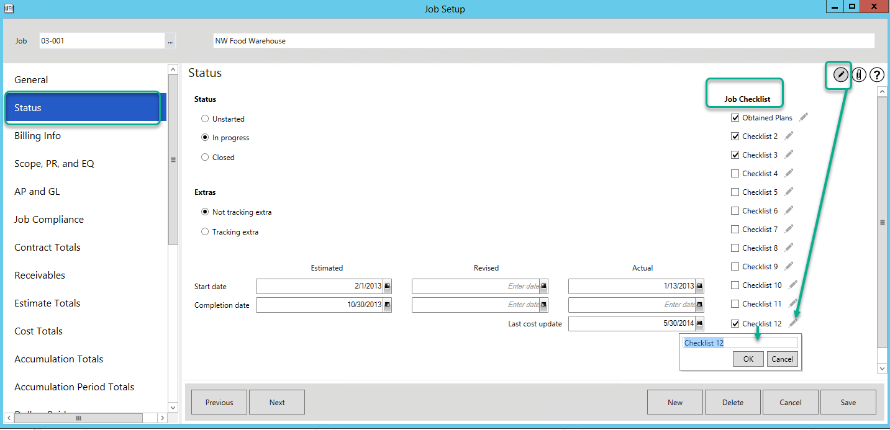Edit the Obtained Plans checklist label pencil
890x430 pixels.
coord(804,117)
